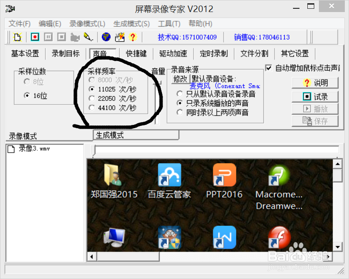
Task: Switch to the 生成模式 lower tab
Action: (136, 135)
